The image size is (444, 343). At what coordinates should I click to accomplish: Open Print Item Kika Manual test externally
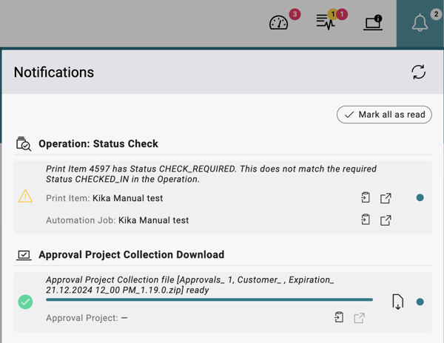pos(386,198)
